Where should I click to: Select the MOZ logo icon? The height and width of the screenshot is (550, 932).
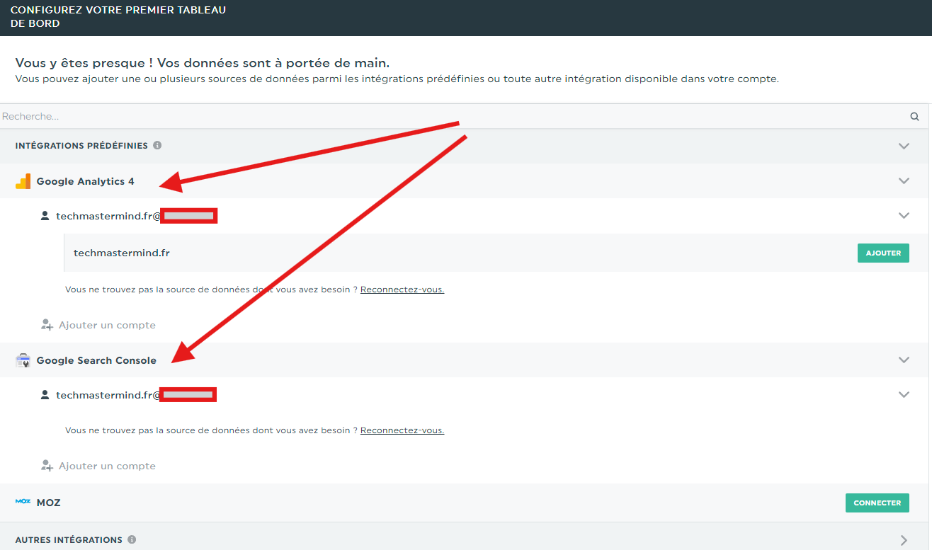click(x=22, y=502)
